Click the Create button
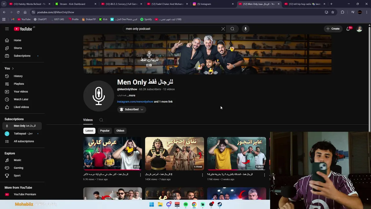Image resolution: width=371 pixels, height=209 pixels. coord(333,29)
